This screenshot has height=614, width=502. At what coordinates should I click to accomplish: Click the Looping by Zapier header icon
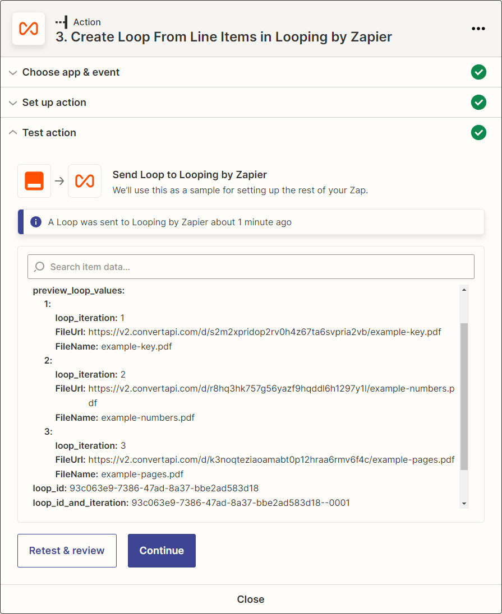point(29,29)
